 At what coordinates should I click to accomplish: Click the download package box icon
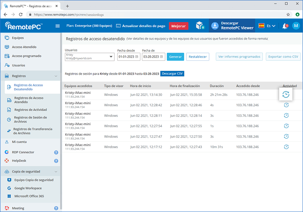pyautogui.click(x=200, y=26)
